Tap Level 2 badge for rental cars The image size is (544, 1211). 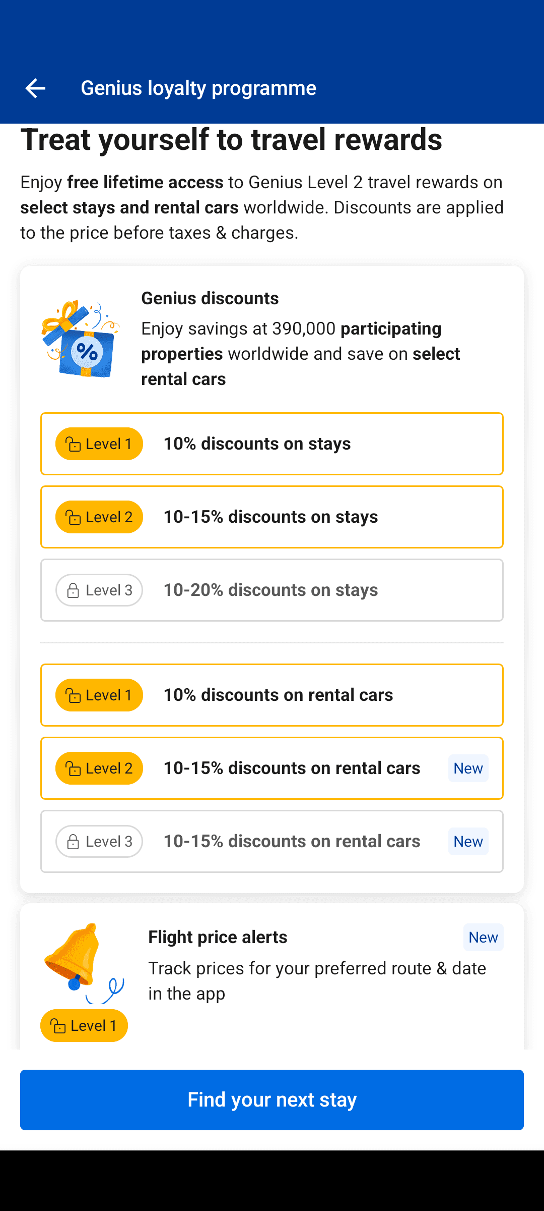coord(99,768)
